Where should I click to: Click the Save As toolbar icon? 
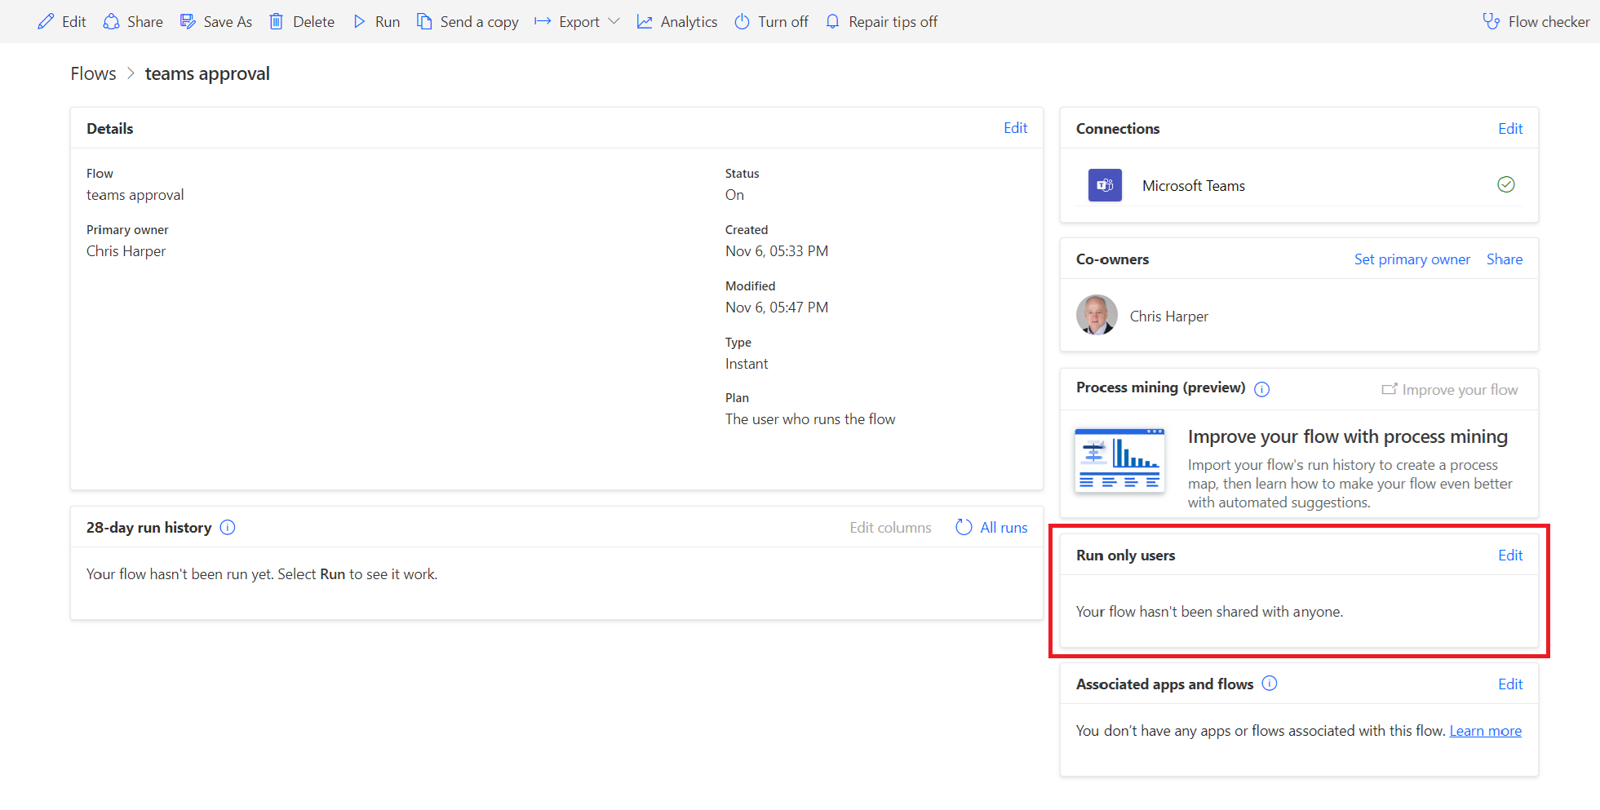coord(188,22)
